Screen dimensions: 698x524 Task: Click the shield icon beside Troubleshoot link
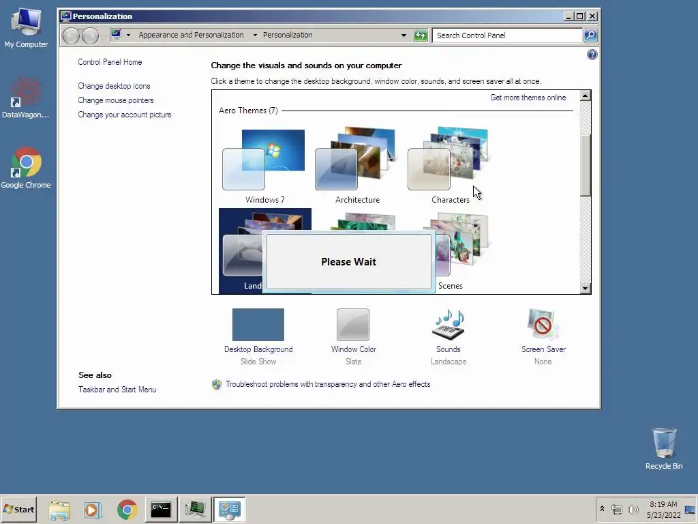coord(217,385)
